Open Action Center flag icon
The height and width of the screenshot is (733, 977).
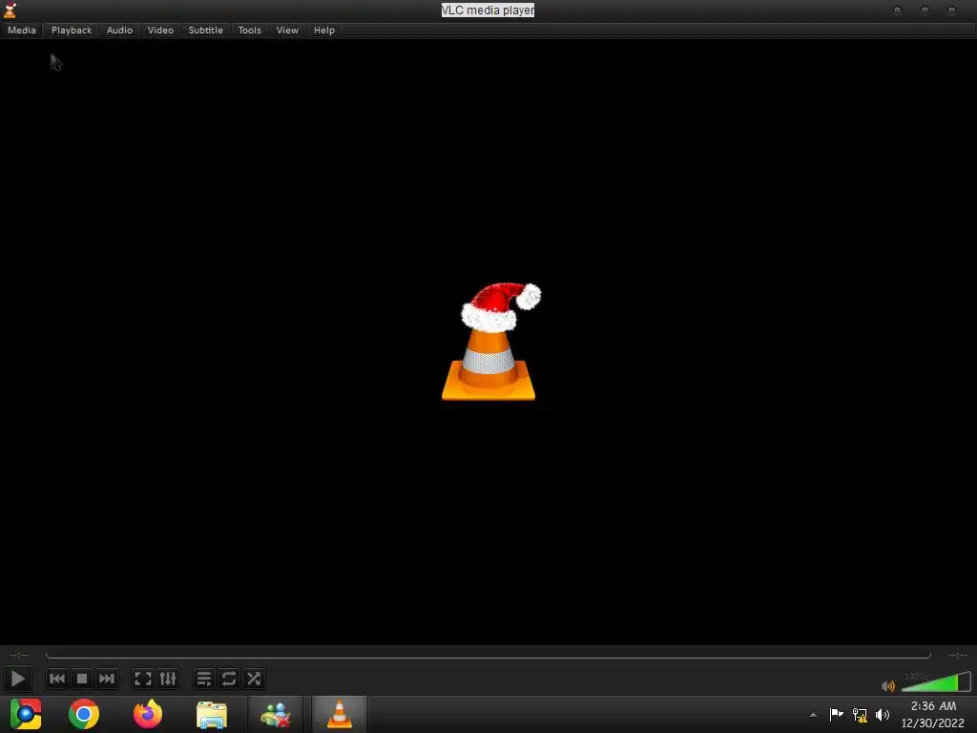click(x=836, y=714)
